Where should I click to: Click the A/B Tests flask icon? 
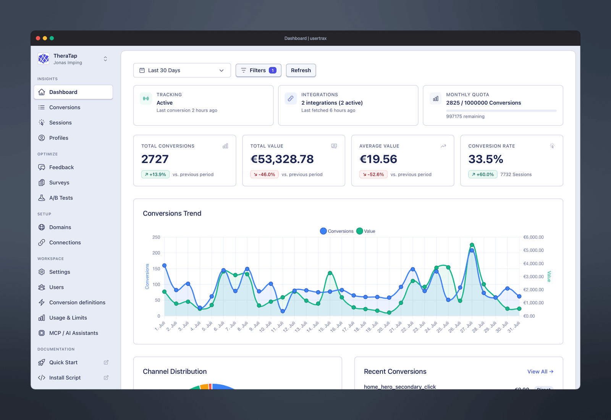(42, 198)
